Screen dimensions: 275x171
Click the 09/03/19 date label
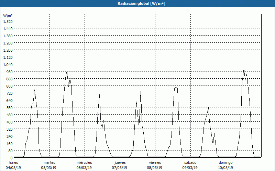coord(190,168)
